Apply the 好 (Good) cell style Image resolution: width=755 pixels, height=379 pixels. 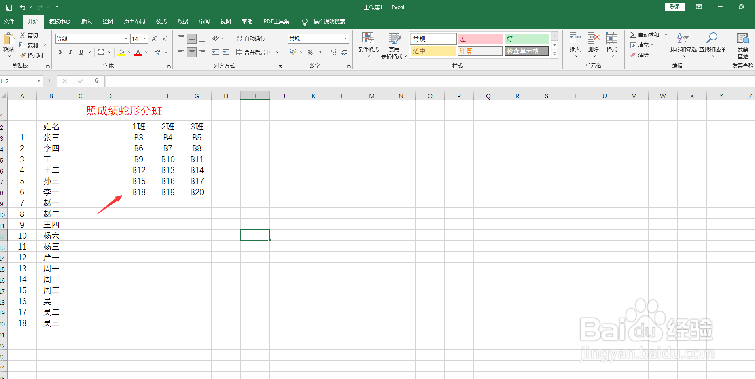point(527,39)
